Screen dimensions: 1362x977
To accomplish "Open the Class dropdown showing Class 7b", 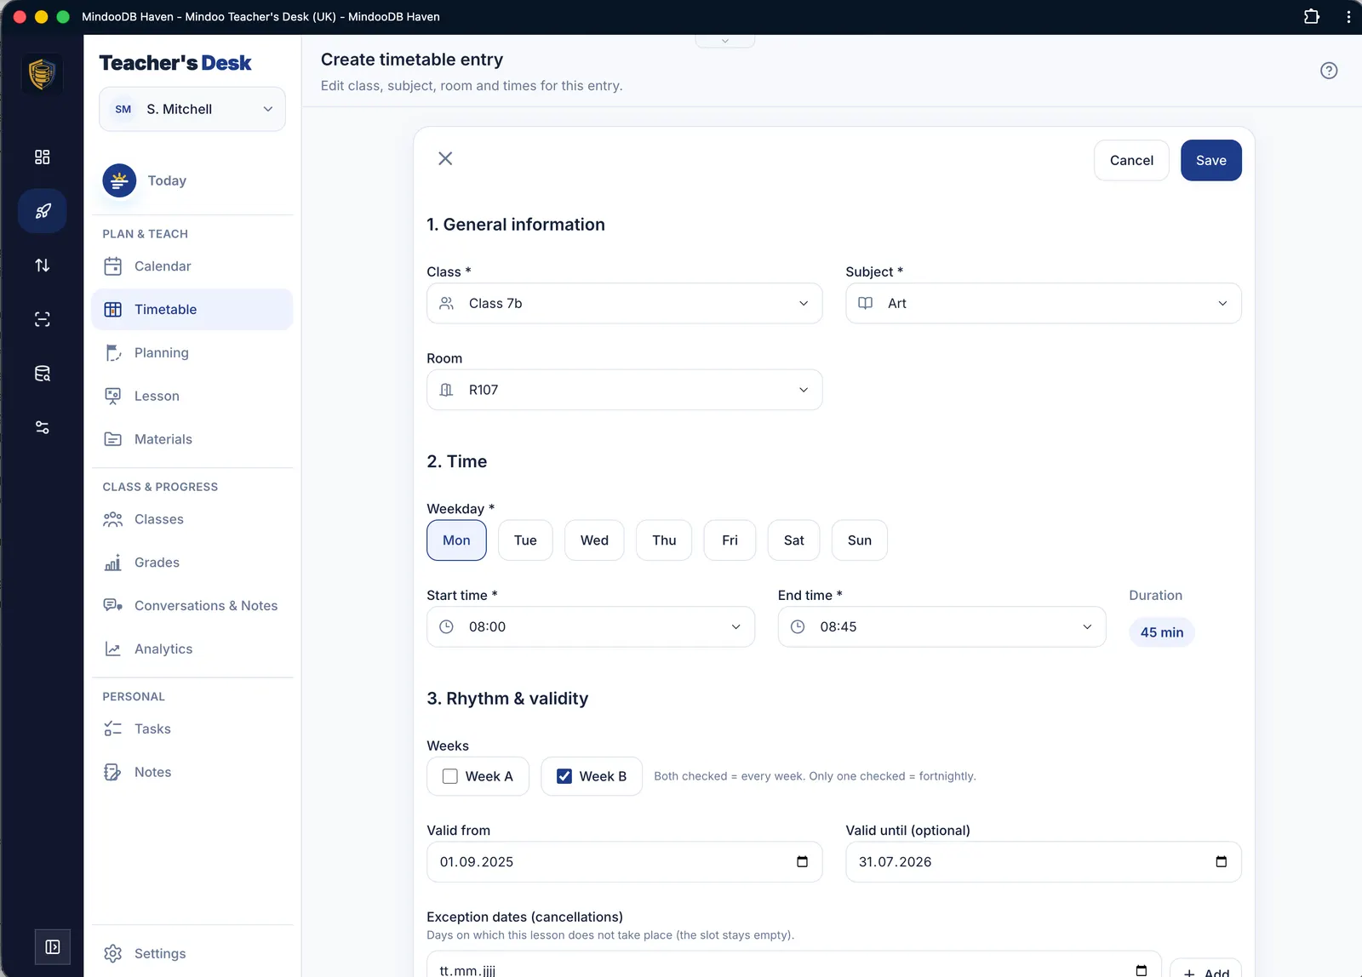I will coord(625,303).
